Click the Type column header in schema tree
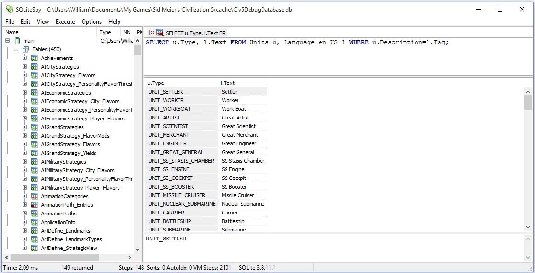Screen dimensions: 535x273 click(x=109, y=32)
